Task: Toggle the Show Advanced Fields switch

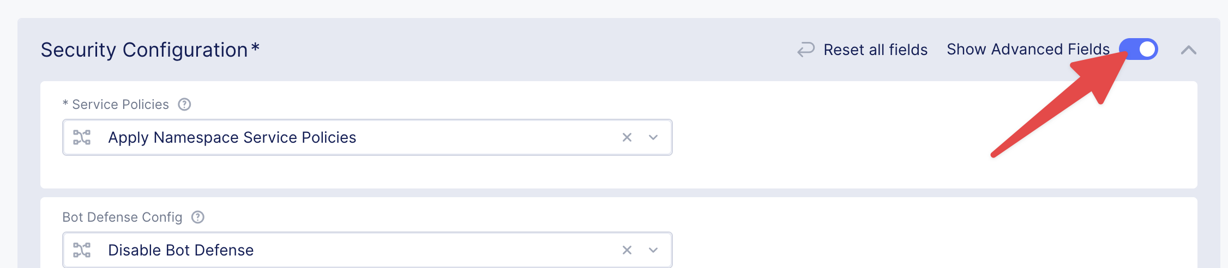Action: (x=1139, y=49)
